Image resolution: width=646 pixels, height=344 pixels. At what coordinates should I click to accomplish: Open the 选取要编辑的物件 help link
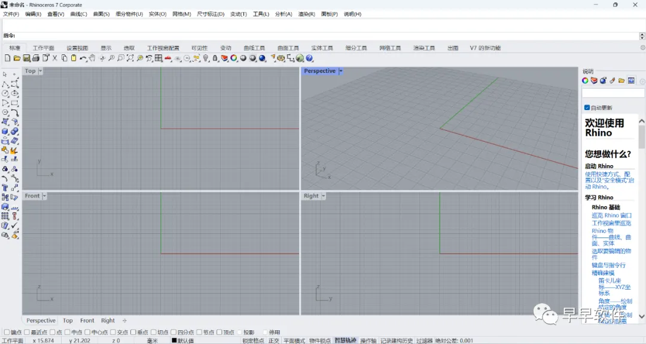tap(611, 254)
